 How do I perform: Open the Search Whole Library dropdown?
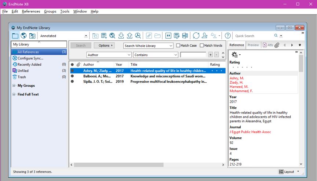[x=171, y=46]
